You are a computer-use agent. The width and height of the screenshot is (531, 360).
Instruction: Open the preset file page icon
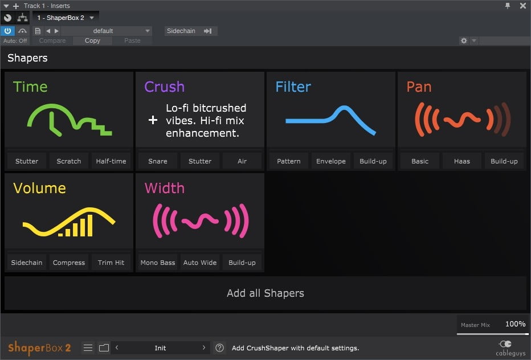point(38,31)
